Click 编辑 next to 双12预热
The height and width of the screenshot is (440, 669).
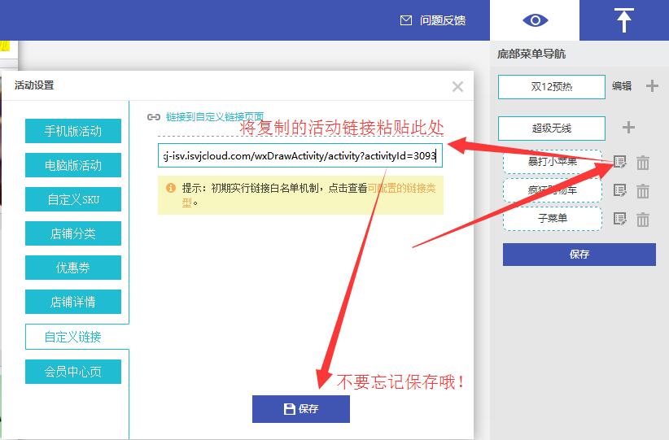[x=622, y=86]
